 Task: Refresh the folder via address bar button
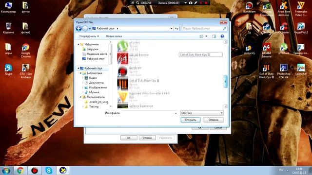[x=176, y=29]
